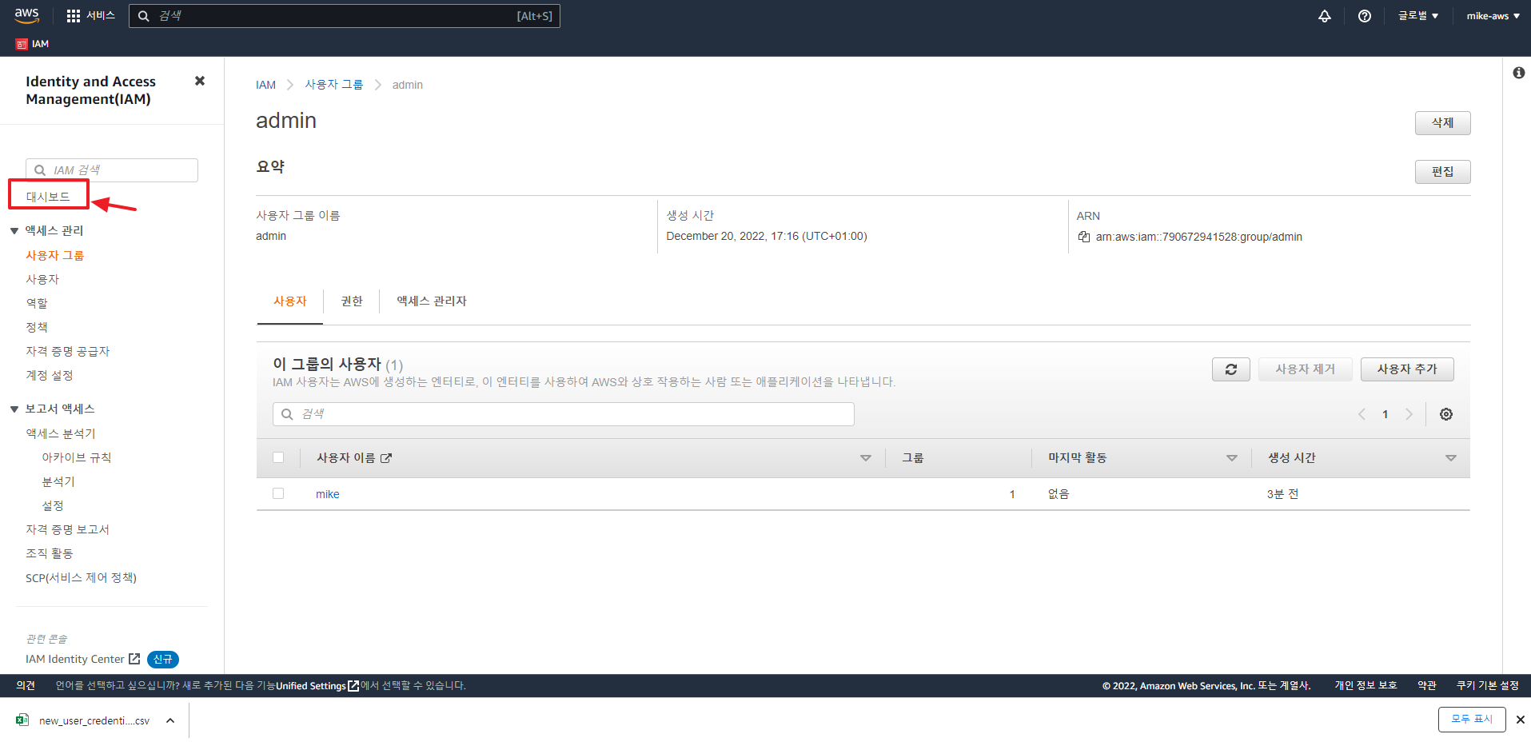The height and width of the screenshot is (742, 1531).
Task: Switch to the 액세스 관리자 tab
Action: (x=432, y=301)
